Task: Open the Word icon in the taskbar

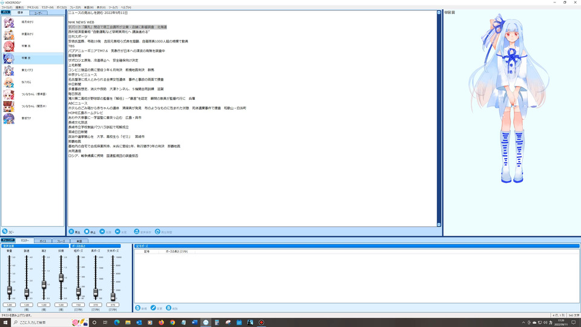Action: click(x=194, y=323)
